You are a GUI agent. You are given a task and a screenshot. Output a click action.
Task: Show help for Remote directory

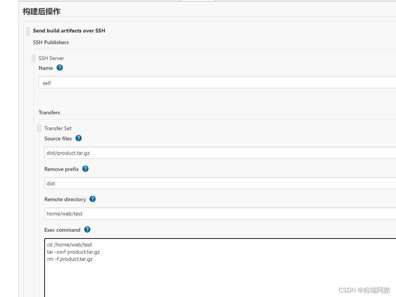(93, 199)
